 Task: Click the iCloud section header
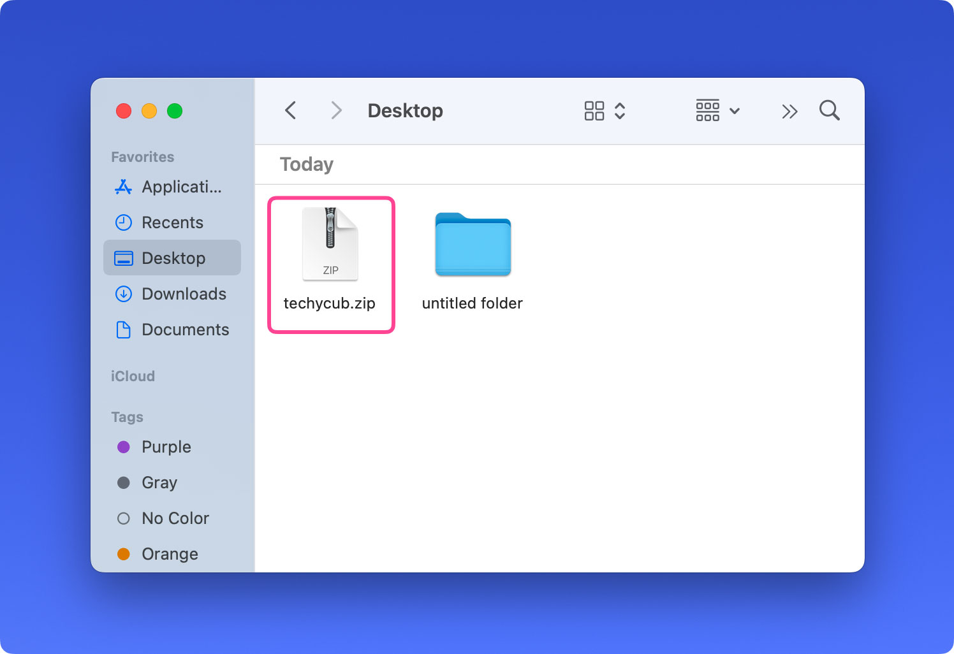[x=133, y=376]
